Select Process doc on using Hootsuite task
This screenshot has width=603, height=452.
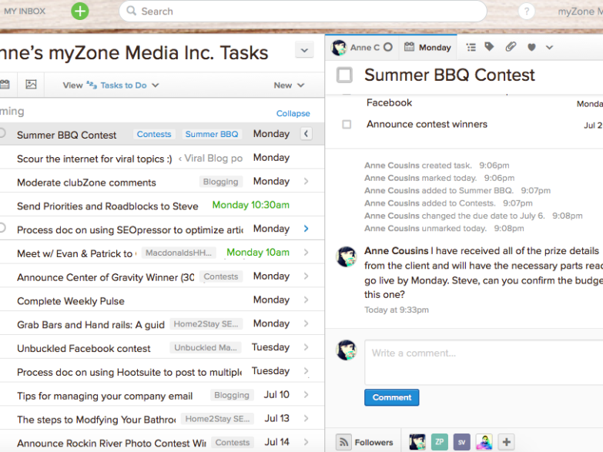pyautogui.click(x=129, y=372)
